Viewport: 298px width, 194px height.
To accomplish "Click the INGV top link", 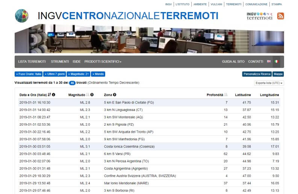I will (x=168, y=4).
